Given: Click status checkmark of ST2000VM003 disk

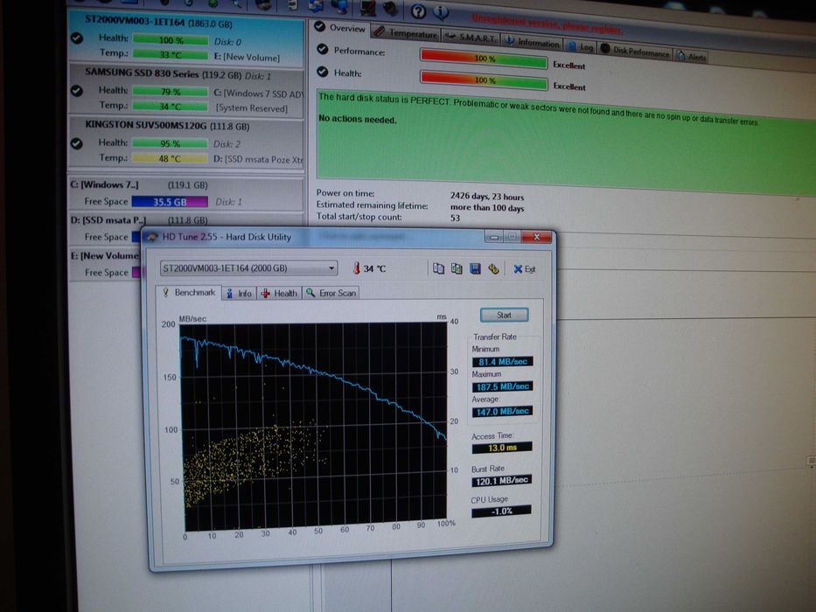Looking at the screenshot, I should click(x=77, y=38).
